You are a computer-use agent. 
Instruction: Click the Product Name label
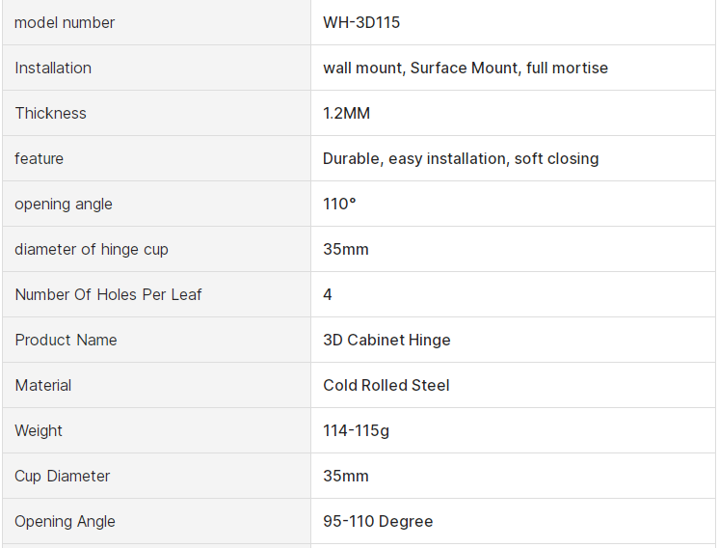(x=66, y=340)
